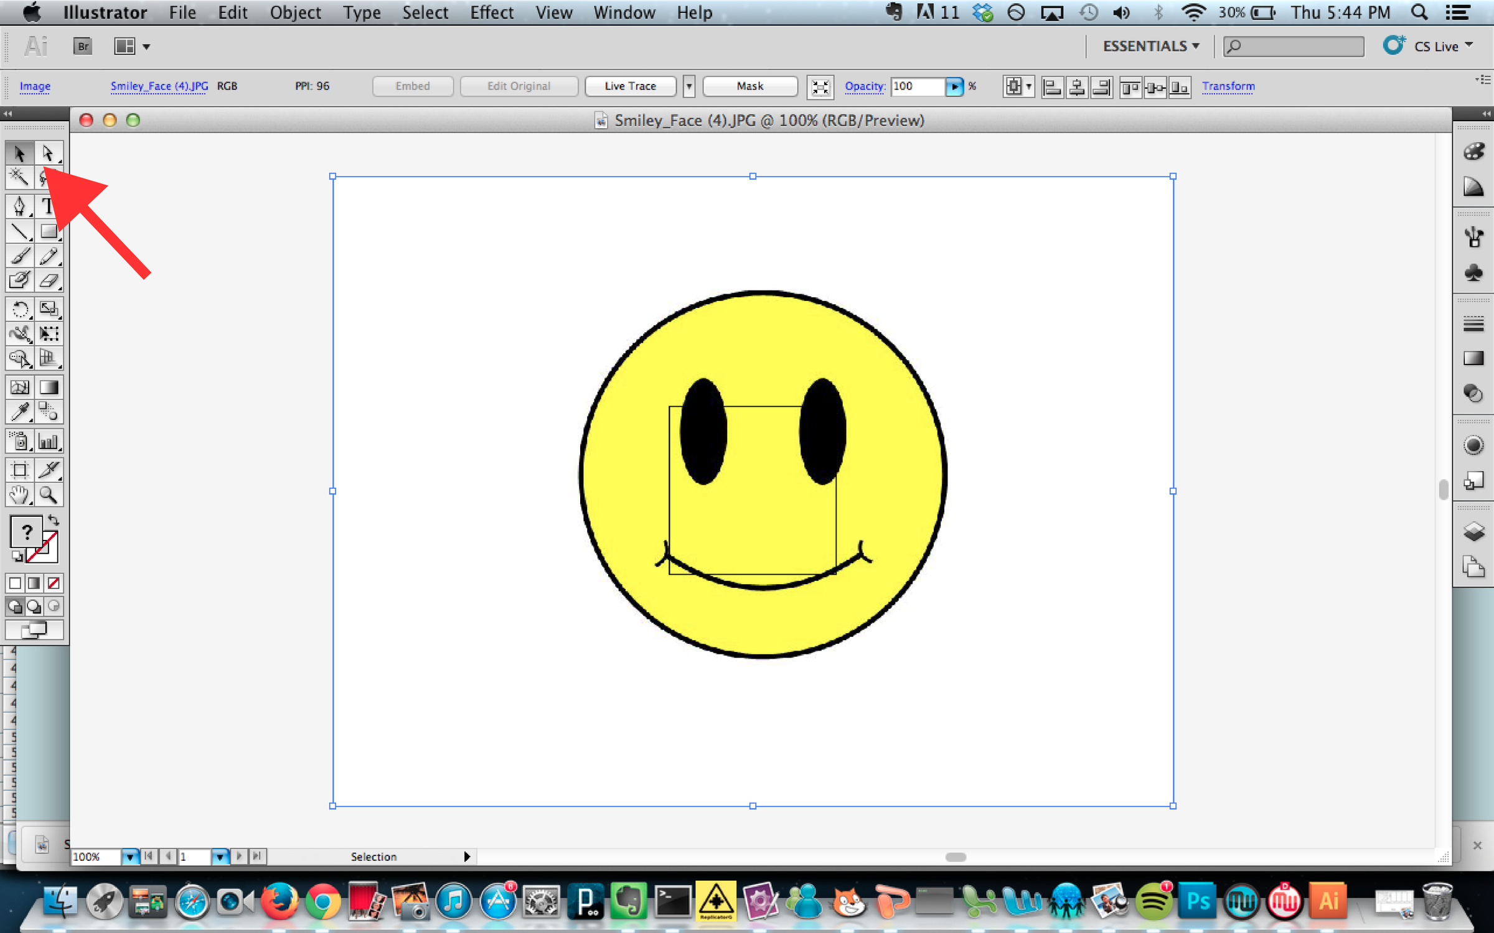Select the Eyedropper tool

tap(19, 411)
